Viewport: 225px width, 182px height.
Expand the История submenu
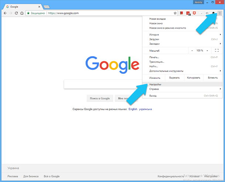click(x=182, y=35)
